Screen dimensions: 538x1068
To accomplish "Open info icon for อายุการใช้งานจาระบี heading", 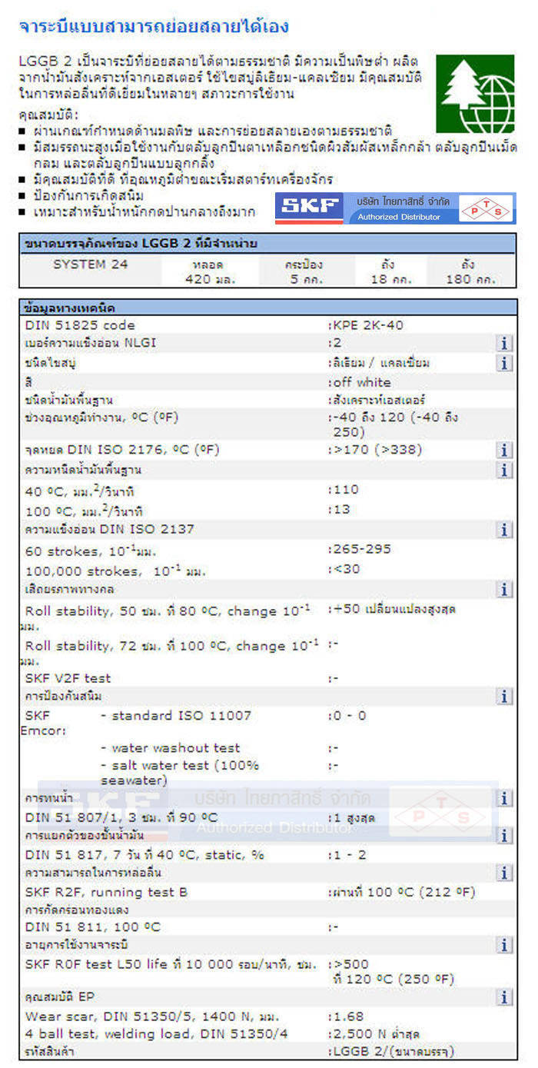I will click(x=504, y=946).
